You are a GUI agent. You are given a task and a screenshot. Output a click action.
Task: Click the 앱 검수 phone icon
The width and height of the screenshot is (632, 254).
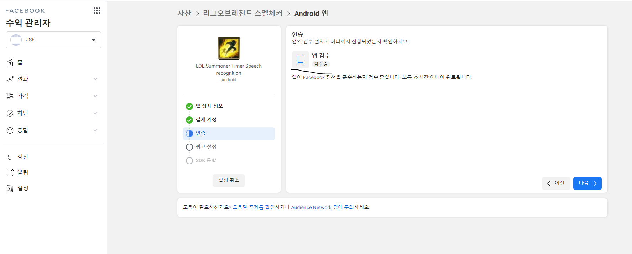point(301,59)
